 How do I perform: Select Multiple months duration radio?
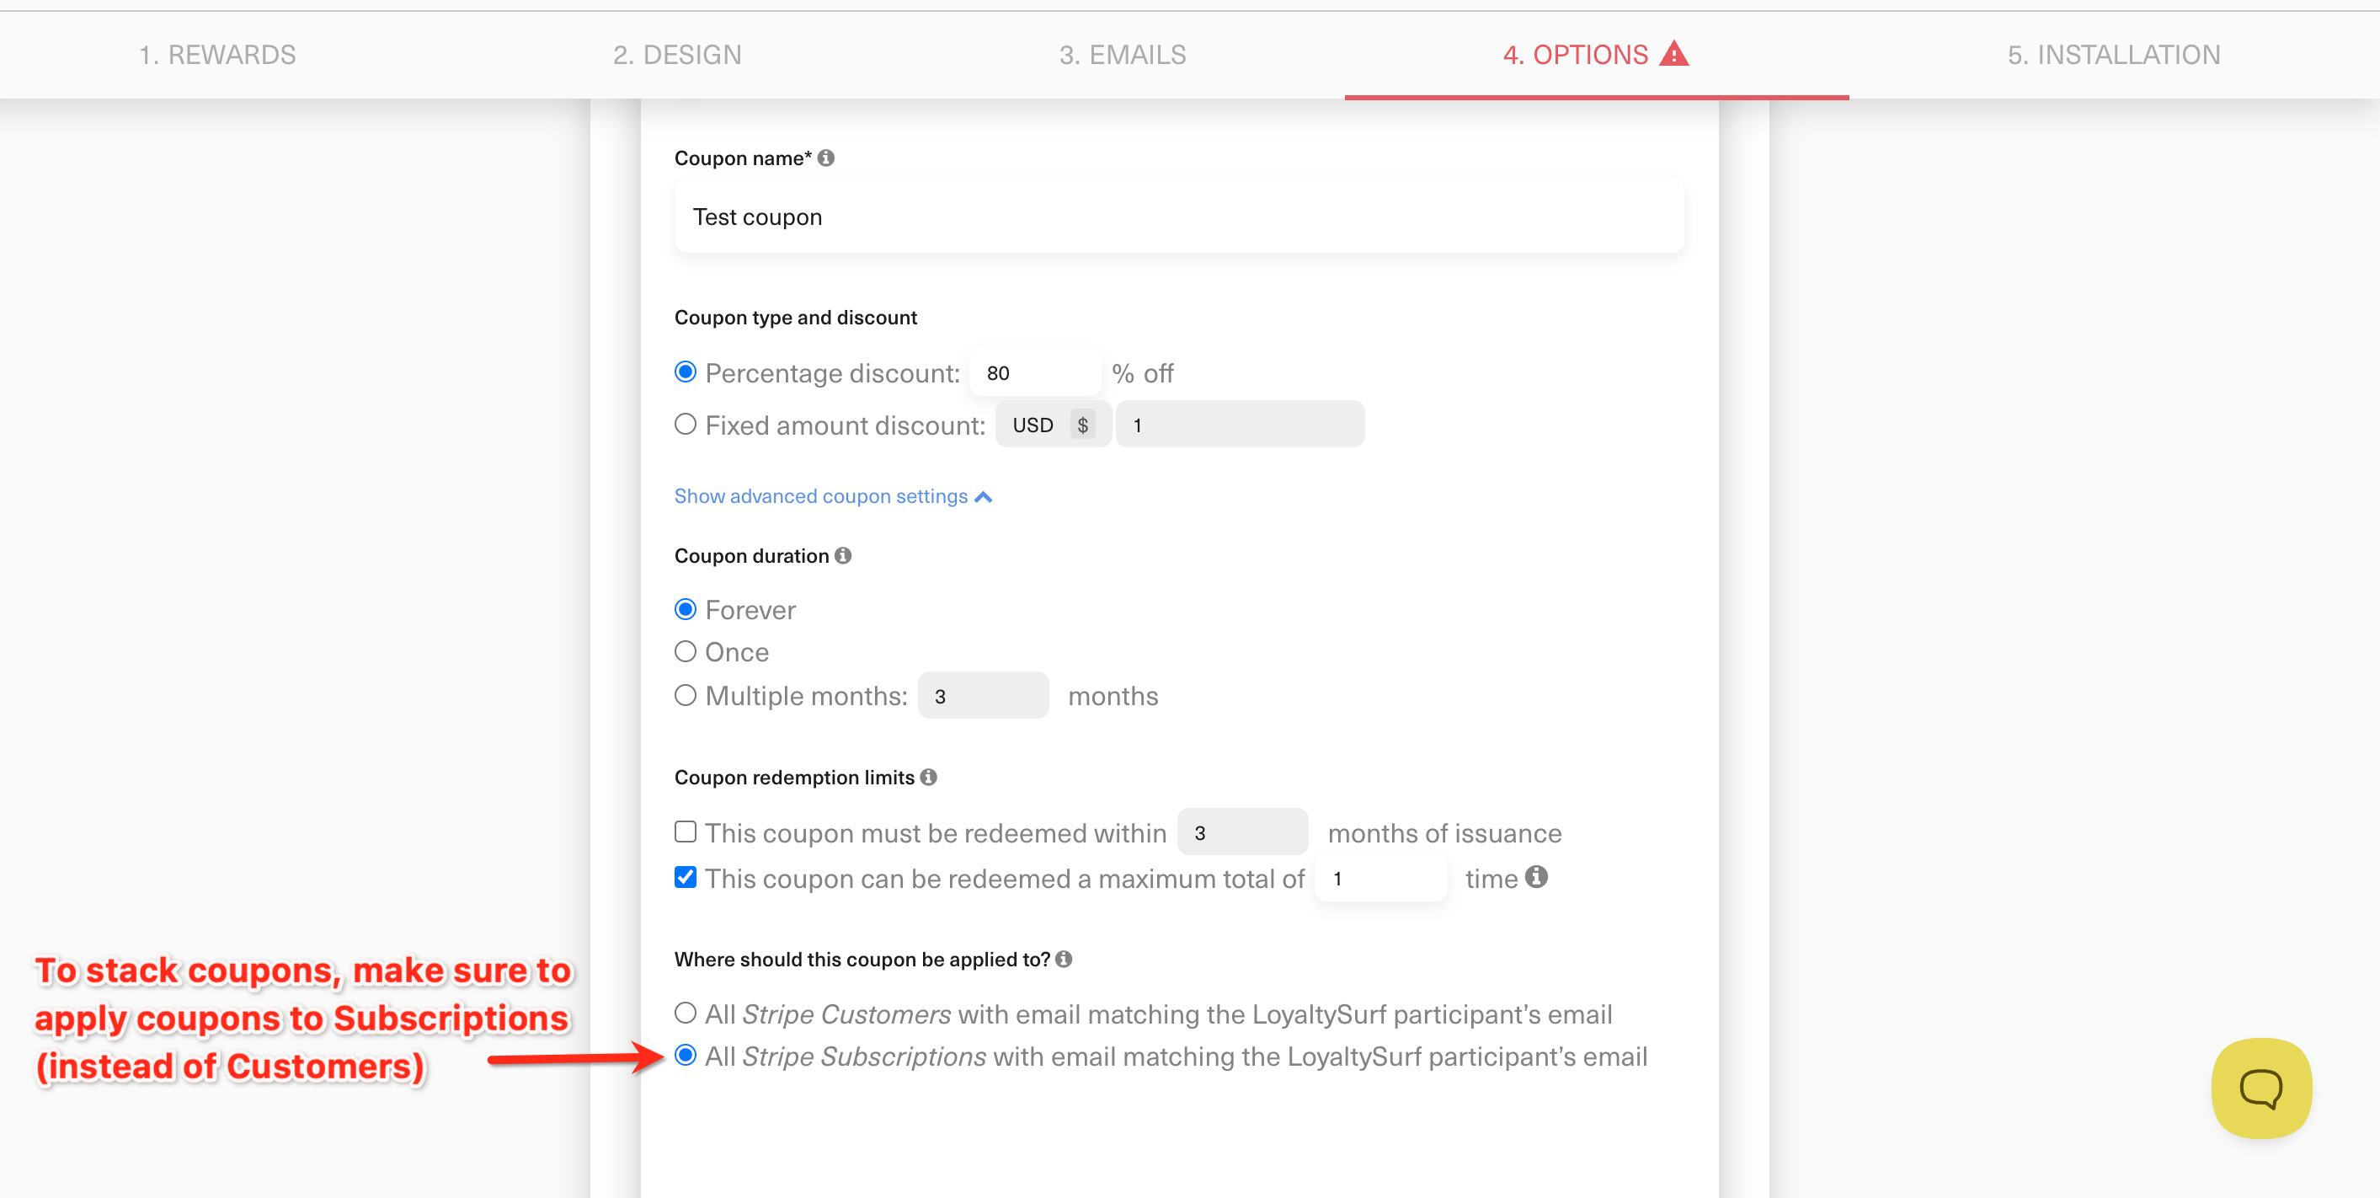point(686,695)
